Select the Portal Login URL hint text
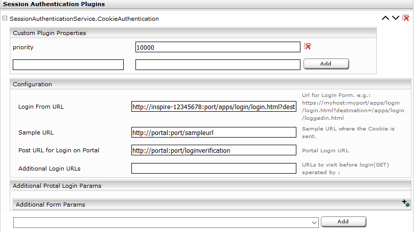The image size is (414, 232). 325,151
